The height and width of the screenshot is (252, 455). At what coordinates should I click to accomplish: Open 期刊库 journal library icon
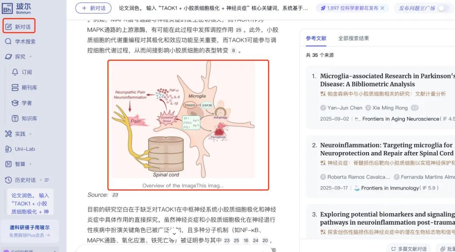pyautogui.click(x=15, y=87)
